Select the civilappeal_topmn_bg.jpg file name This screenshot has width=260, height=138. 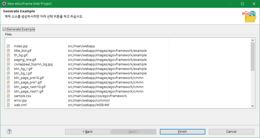(x=33, y=64)
